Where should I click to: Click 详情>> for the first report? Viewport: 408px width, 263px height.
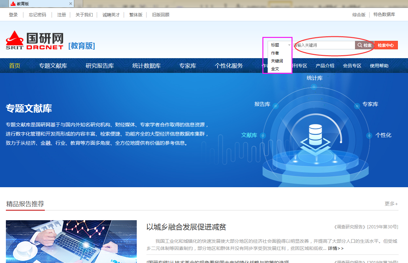click(336, 249)
